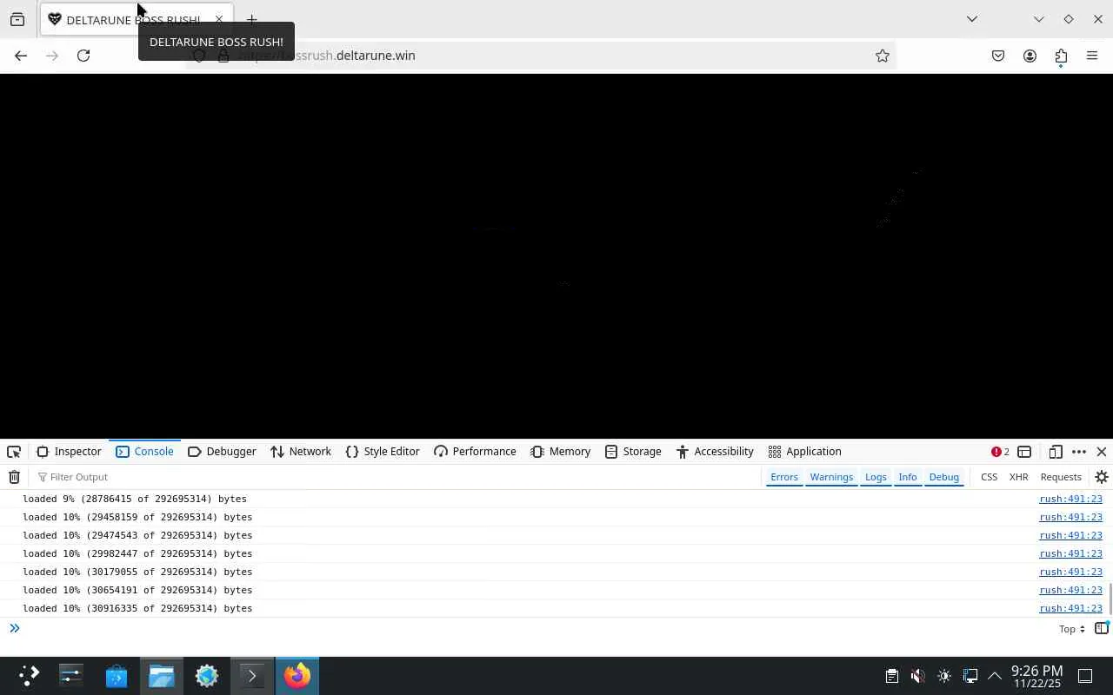This screenshot has height=695, width=1113.
Task: Open the Top evaluation context selector
Action: tap(1072, 629)
